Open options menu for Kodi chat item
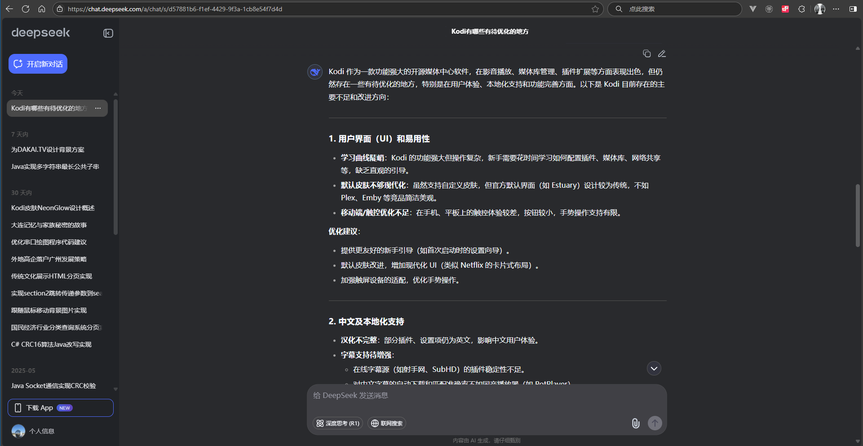Image resolution: width=863 pixels, height=446 pixels. (x=98, y=108)
